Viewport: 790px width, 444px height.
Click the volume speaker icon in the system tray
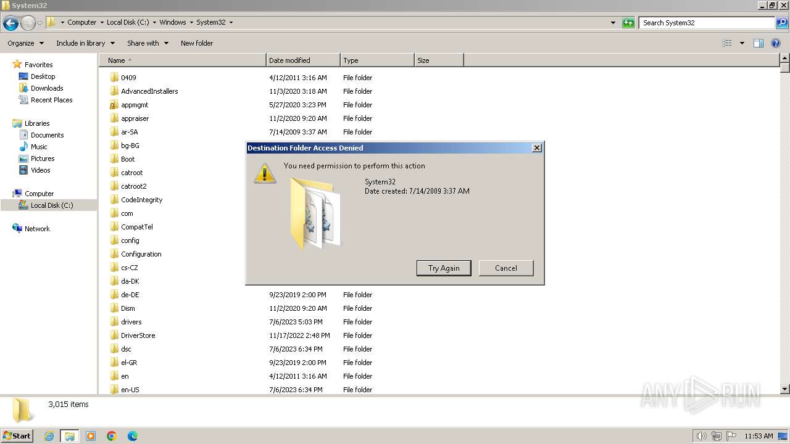pyautogui.click(x=702, y=436)
